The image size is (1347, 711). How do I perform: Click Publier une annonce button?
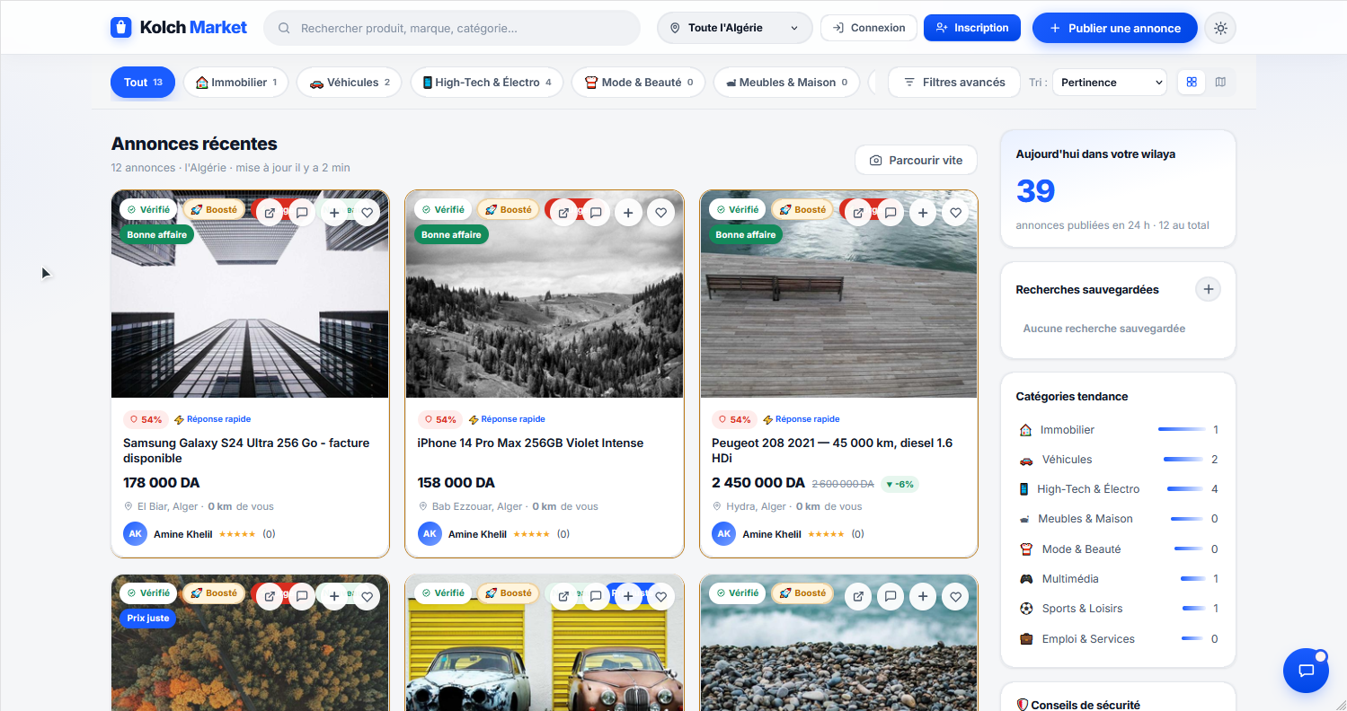(x=1115, y=28)
